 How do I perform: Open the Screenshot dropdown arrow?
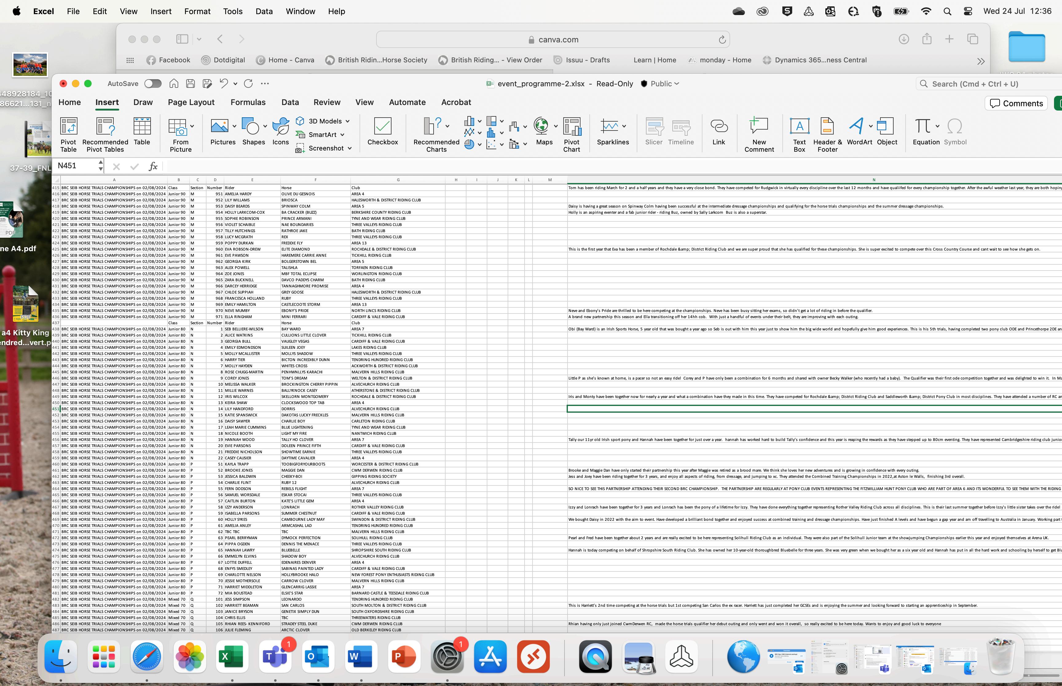350,148
